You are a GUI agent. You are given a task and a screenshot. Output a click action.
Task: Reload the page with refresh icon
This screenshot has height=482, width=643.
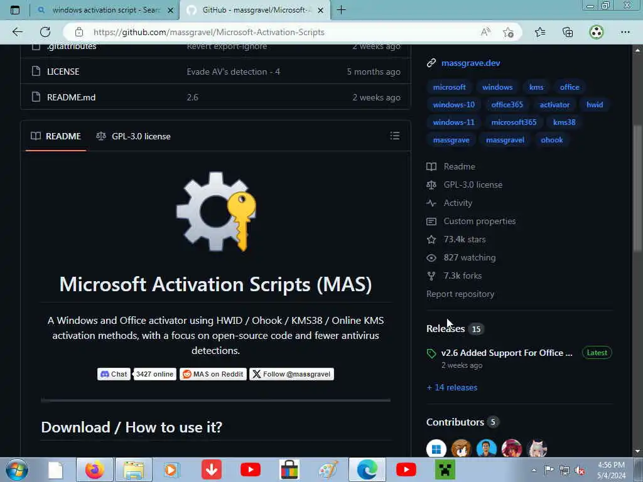tap(45, 32)
